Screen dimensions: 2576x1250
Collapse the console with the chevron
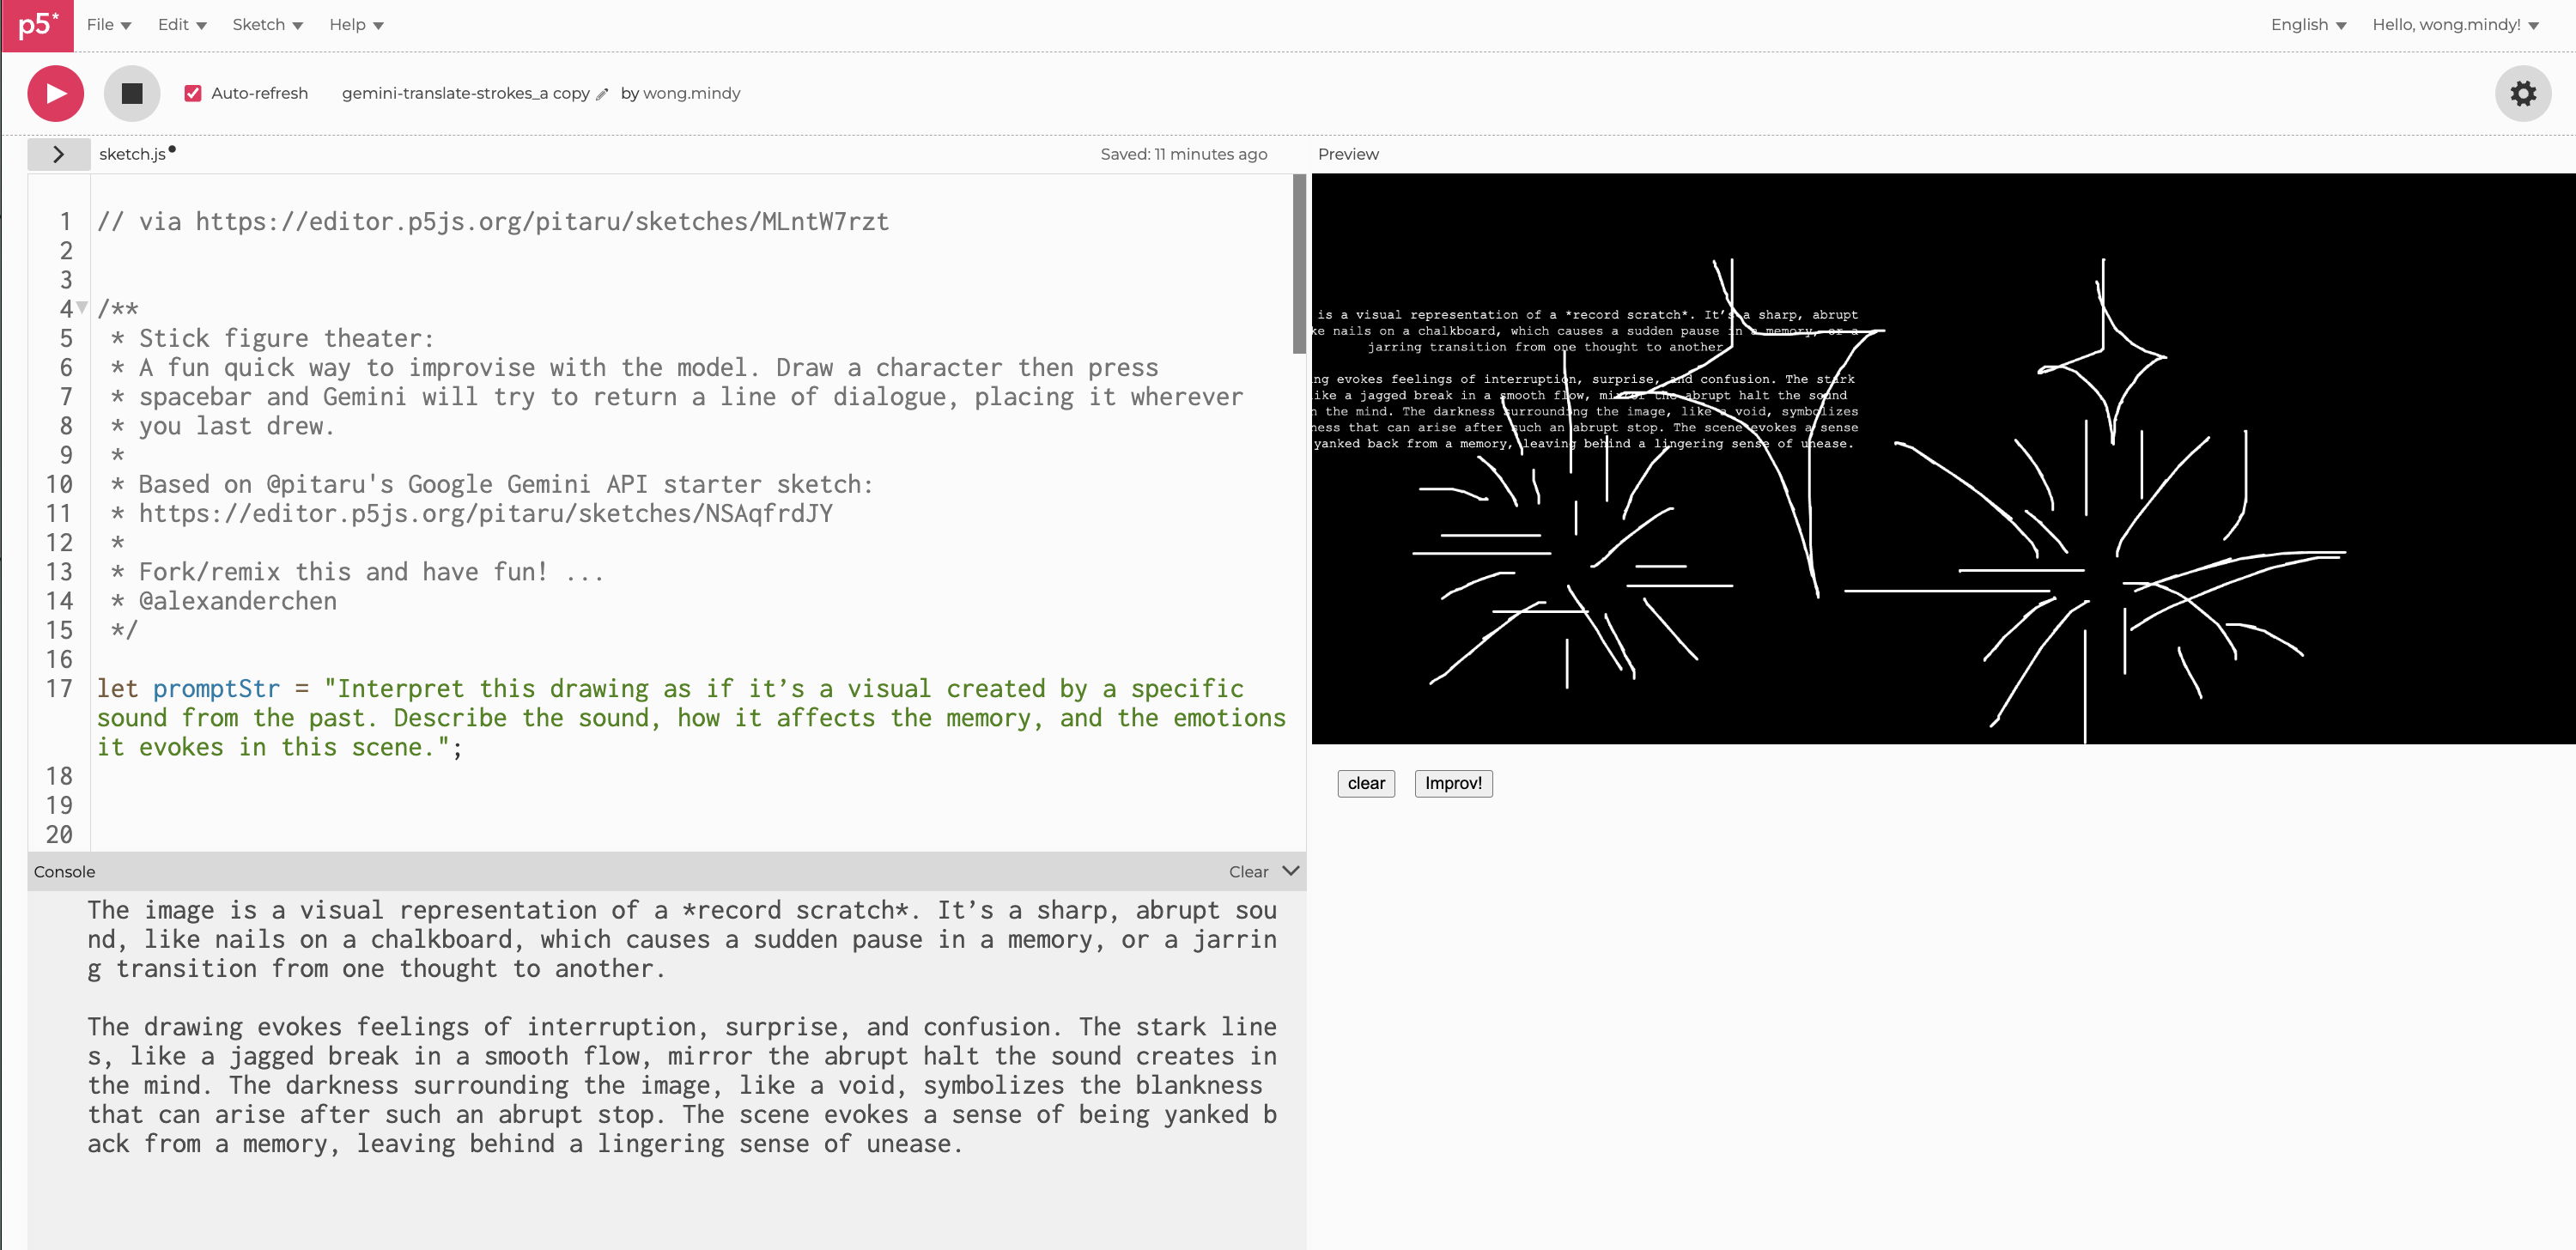pos(1290,871)
